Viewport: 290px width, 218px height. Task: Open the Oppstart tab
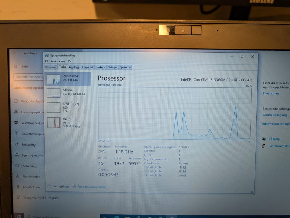coord(88,67)
